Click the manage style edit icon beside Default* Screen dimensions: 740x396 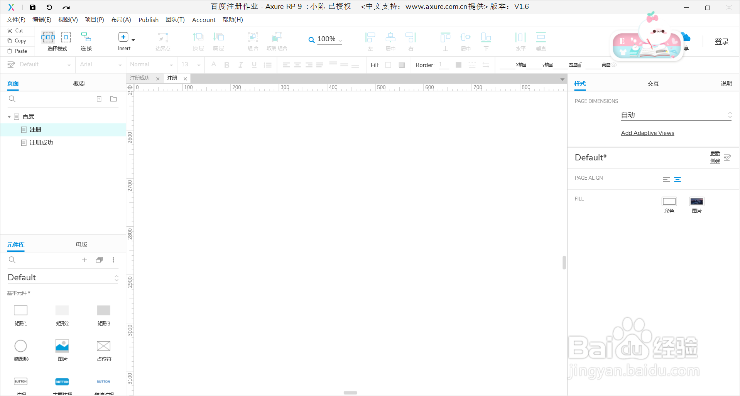point(727,157)
